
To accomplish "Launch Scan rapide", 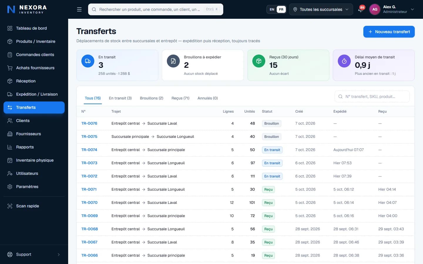I will [x=34, y=206].
